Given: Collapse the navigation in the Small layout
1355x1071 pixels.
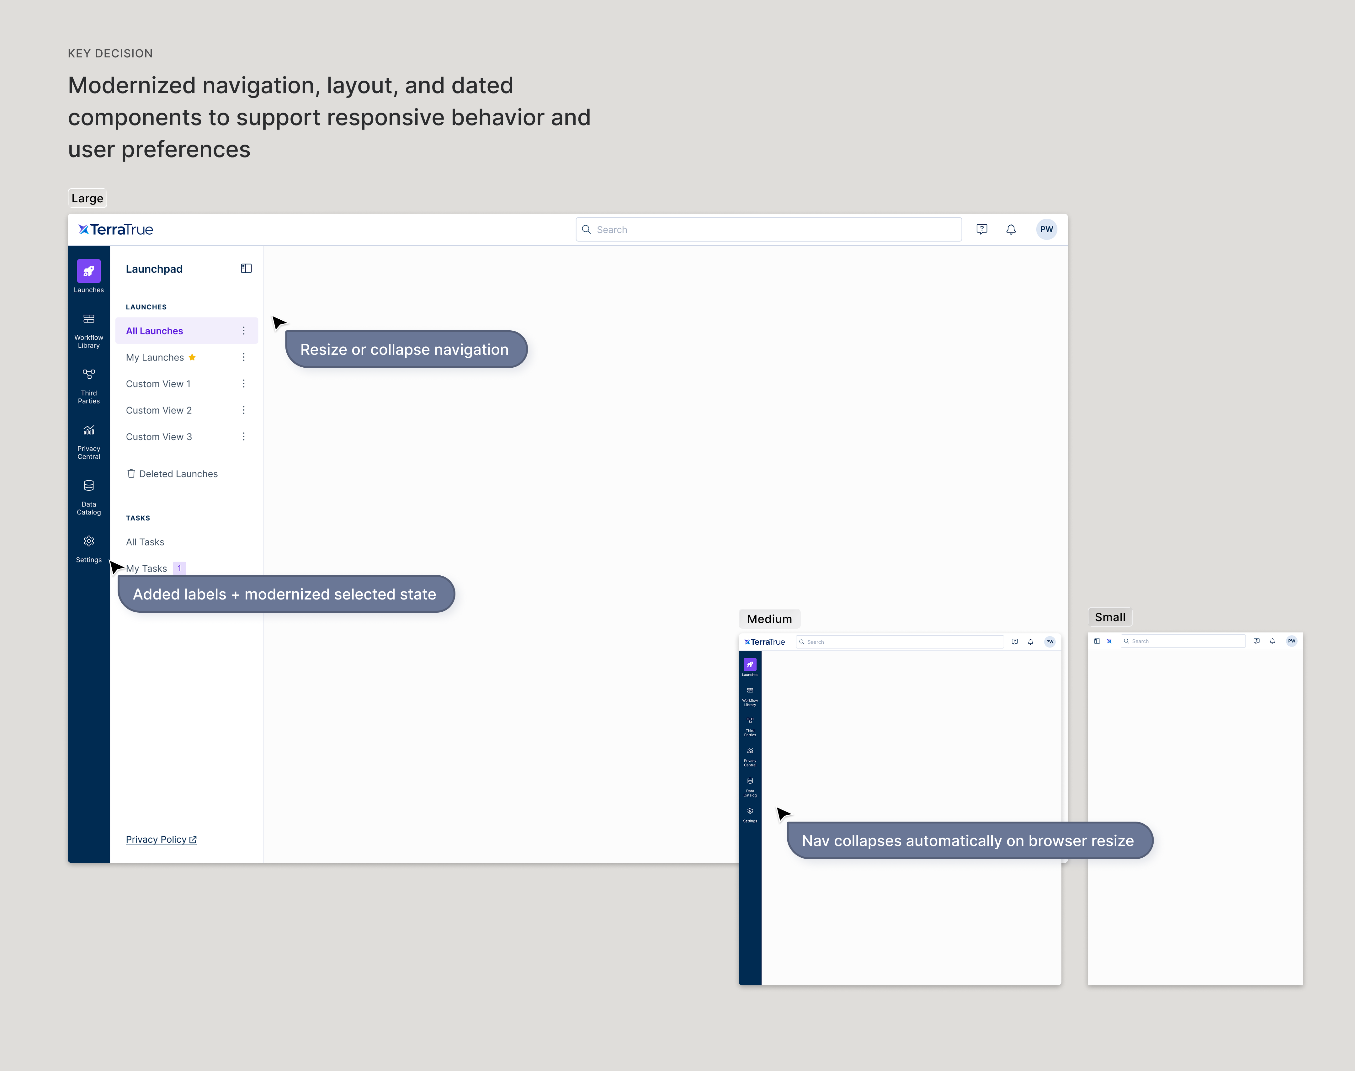Looking at the screenshot, I should click(1097, 641).
